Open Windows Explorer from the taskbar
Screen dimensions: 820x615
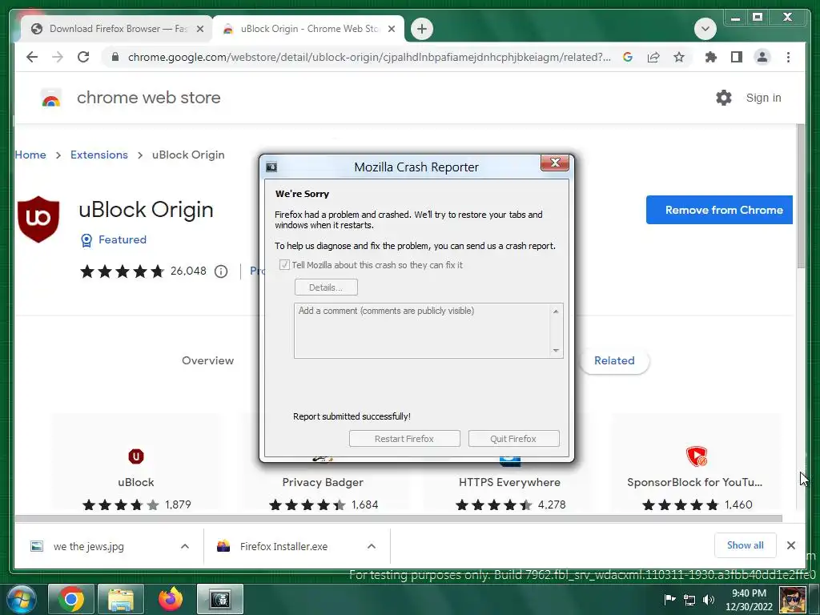(x=121, y=599)
